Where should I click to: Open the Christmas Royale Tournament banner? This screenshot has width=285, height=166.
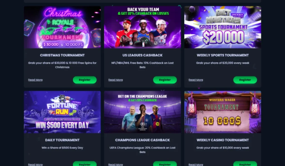pyautogui.click(x=62, y=27)
